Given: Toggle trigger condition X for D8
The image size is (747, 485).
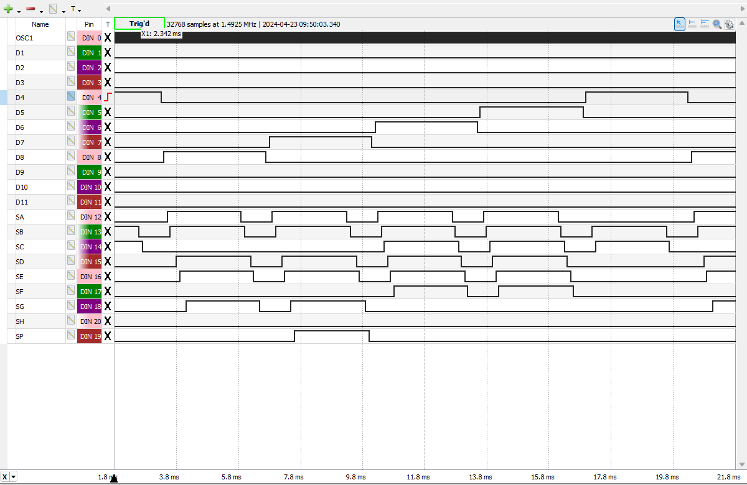Looking at the screenshot, I should pos(108,157).
